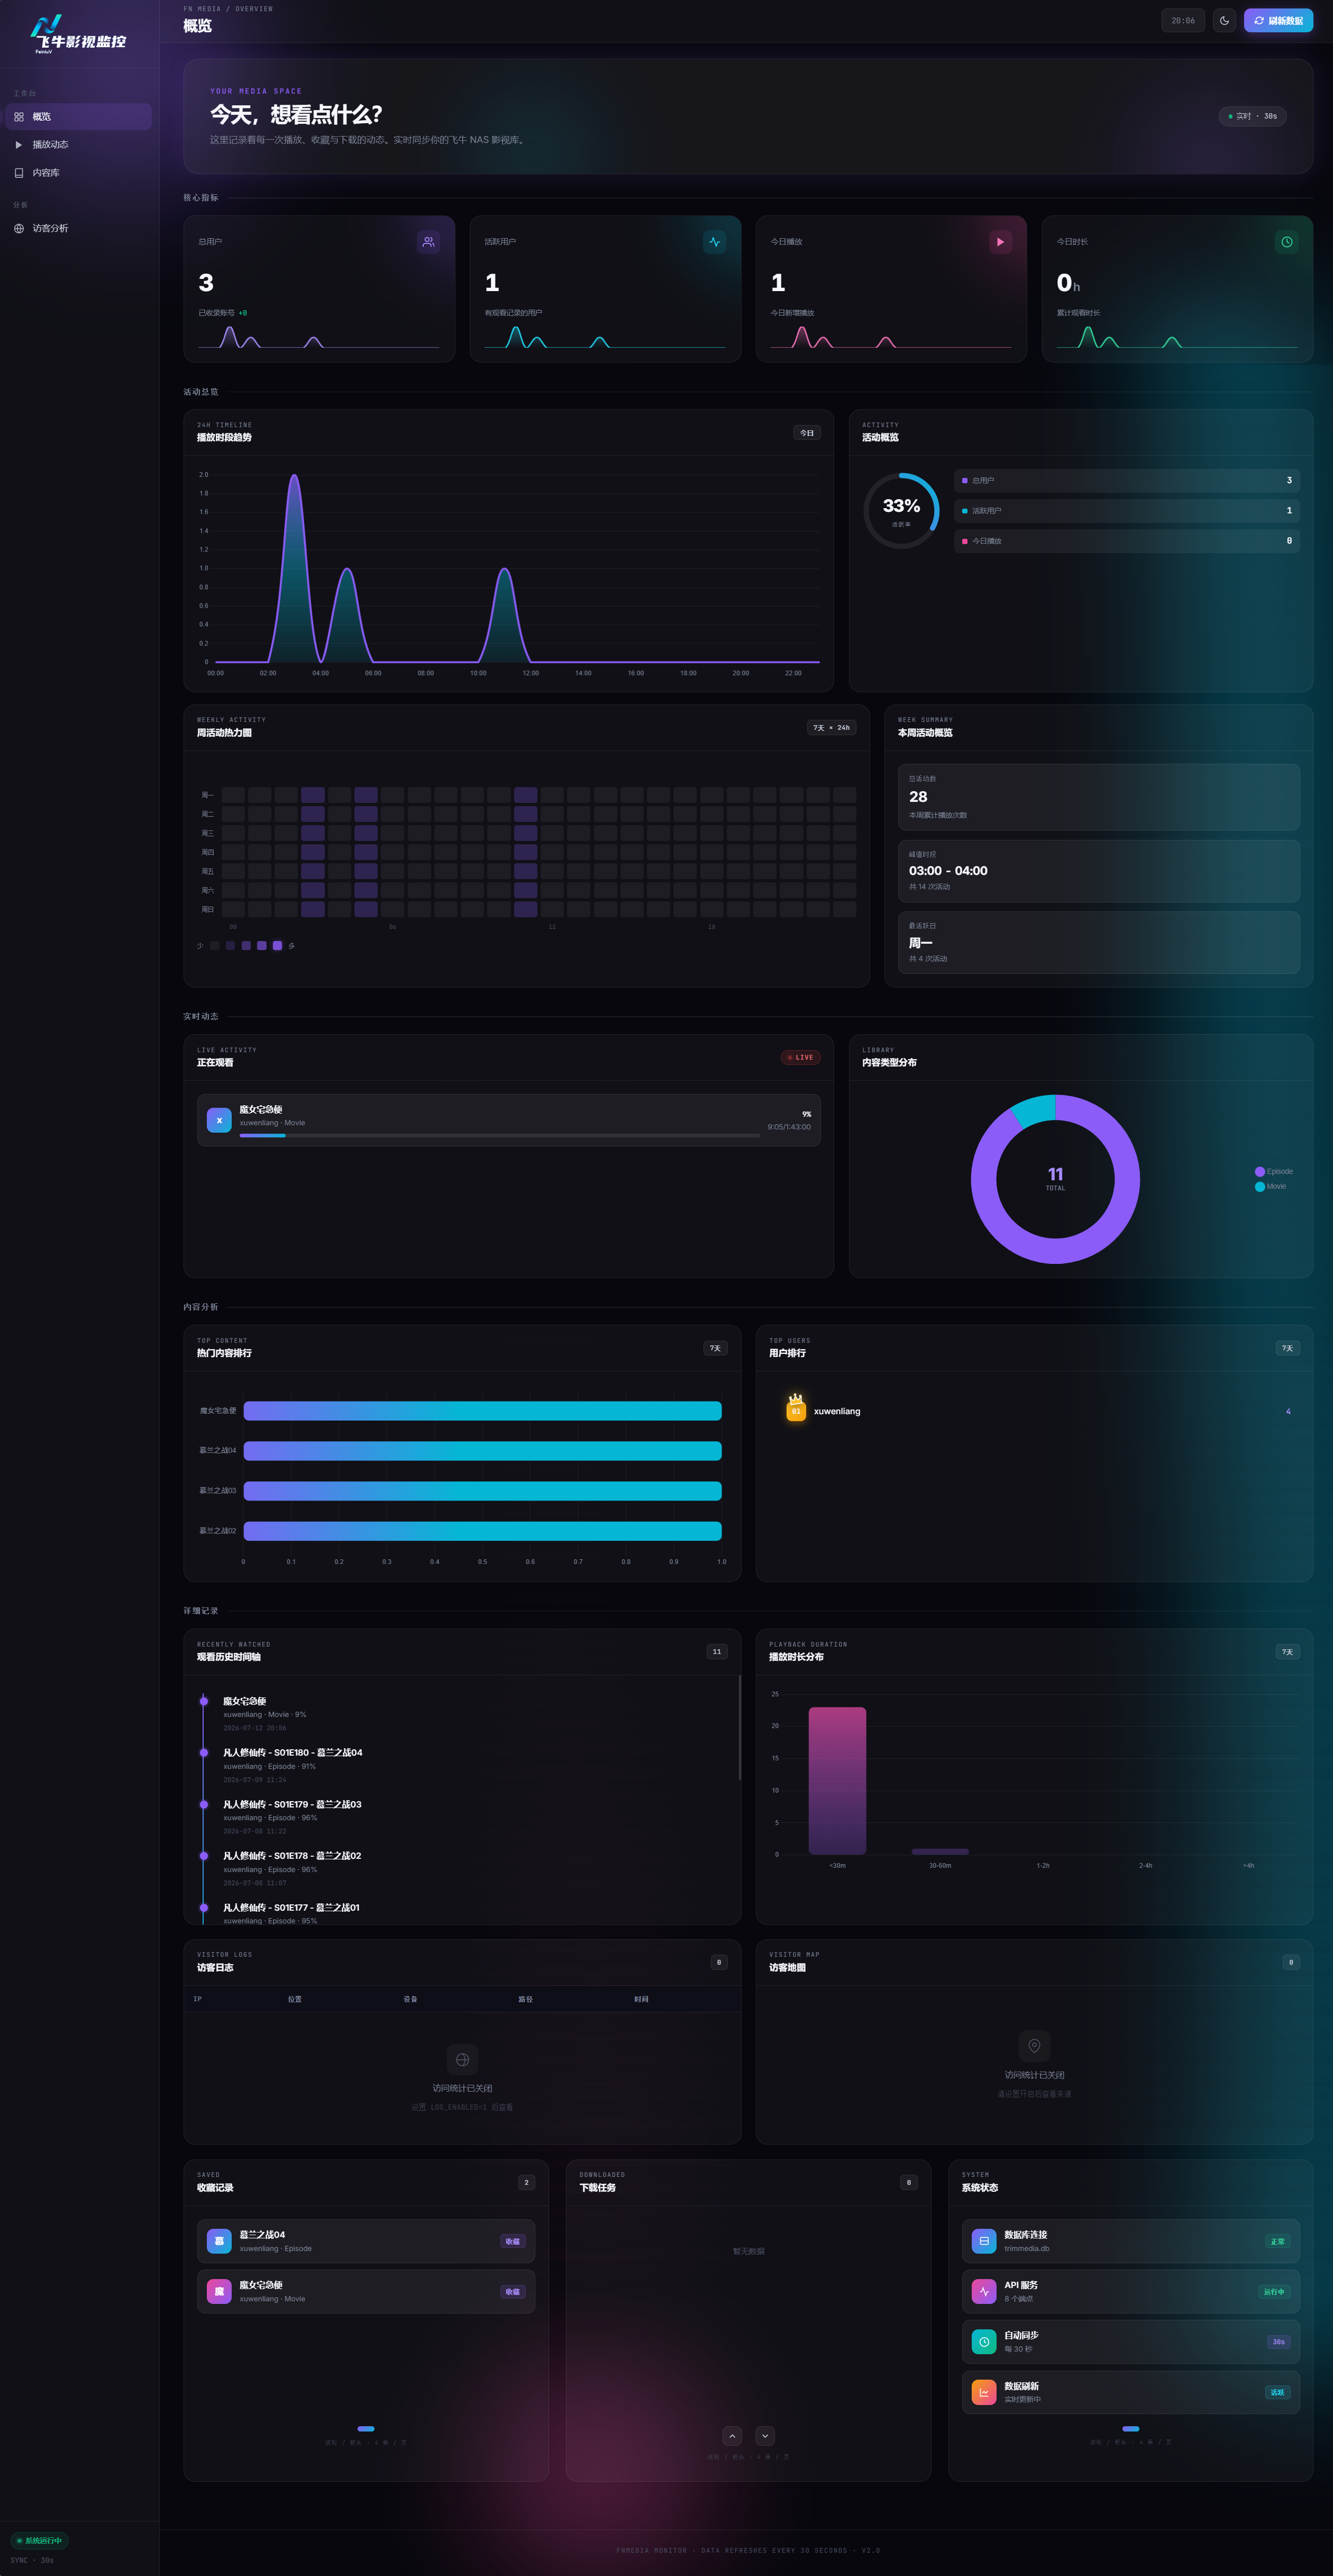The height and width of the screenshot is (2576, 1333).
Task: Click the 慕兰之战02 bar in 热门内容排行
Action: [482, 1531]
